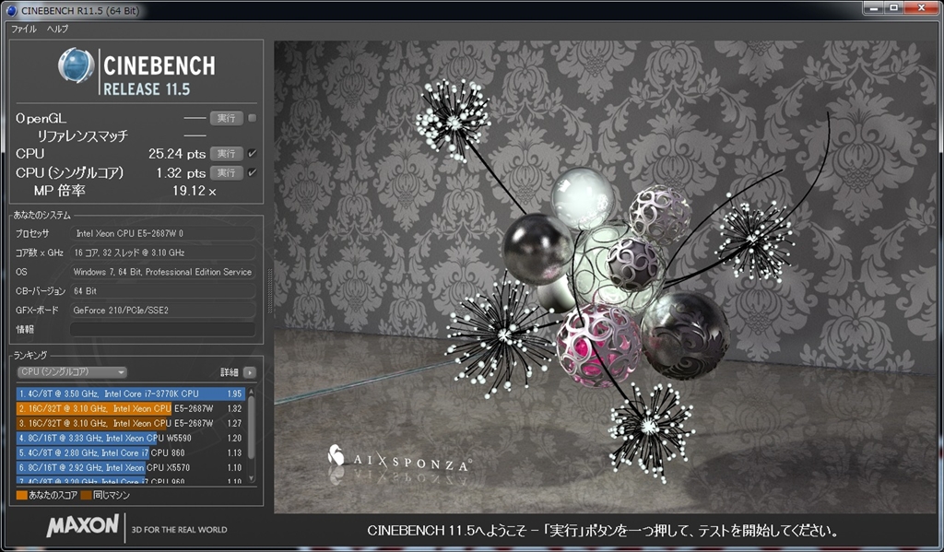This screenshot has width=944, height=552.
Task: Run the OpenGL test with 実行 button
Action: click(x=226, y=118)
